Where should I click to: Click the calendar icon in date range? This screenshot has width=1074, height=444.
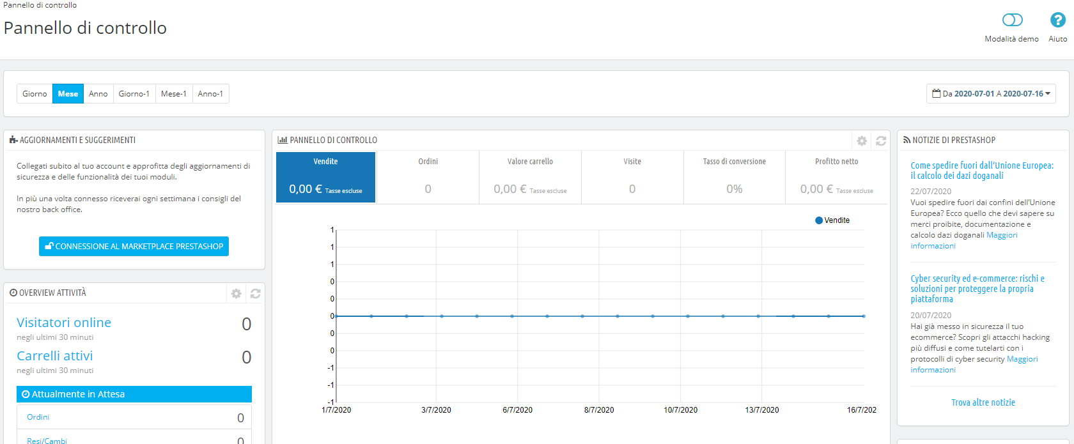[x=937, y=93]
